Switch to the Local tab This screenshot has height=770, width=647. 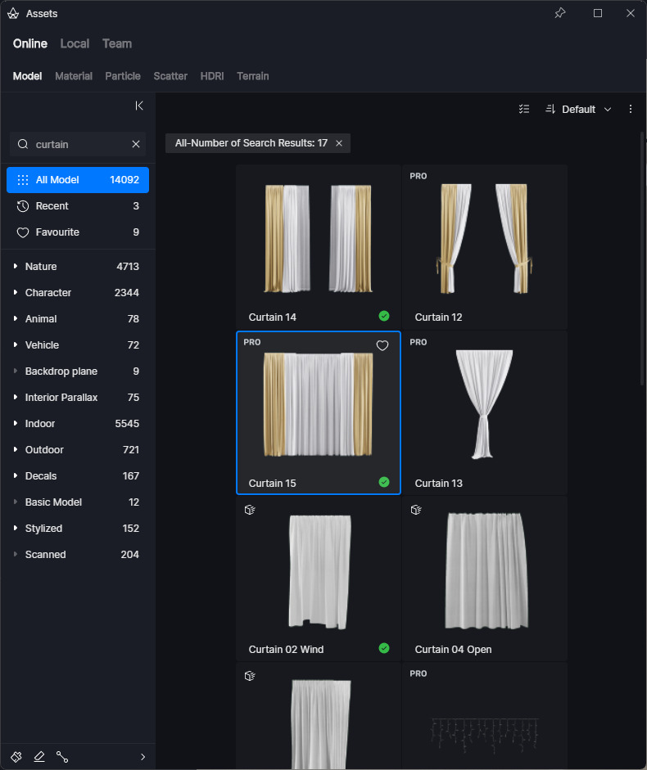75,43
